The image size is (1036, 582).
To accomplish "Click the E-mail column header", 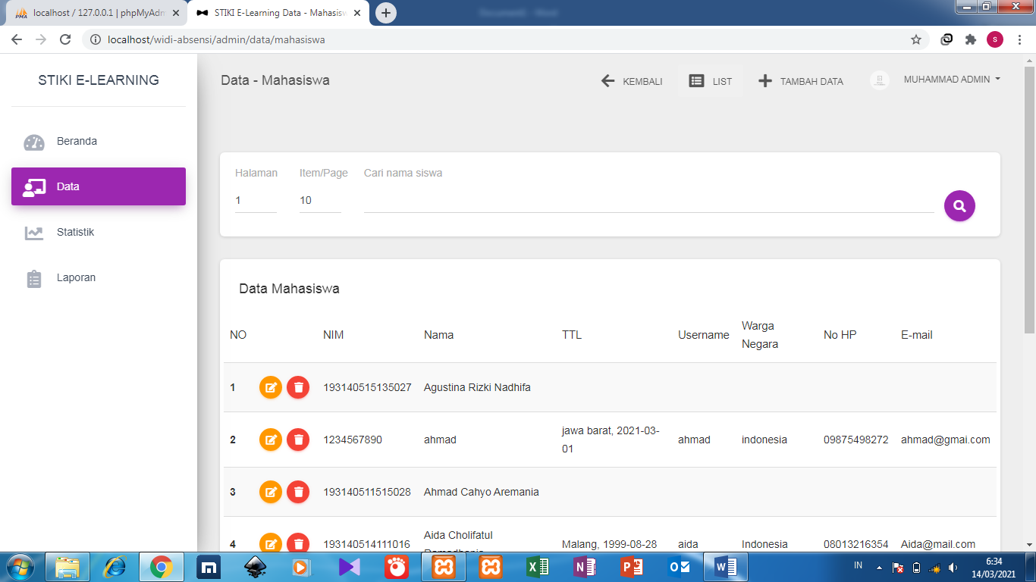I will [917, 335].
